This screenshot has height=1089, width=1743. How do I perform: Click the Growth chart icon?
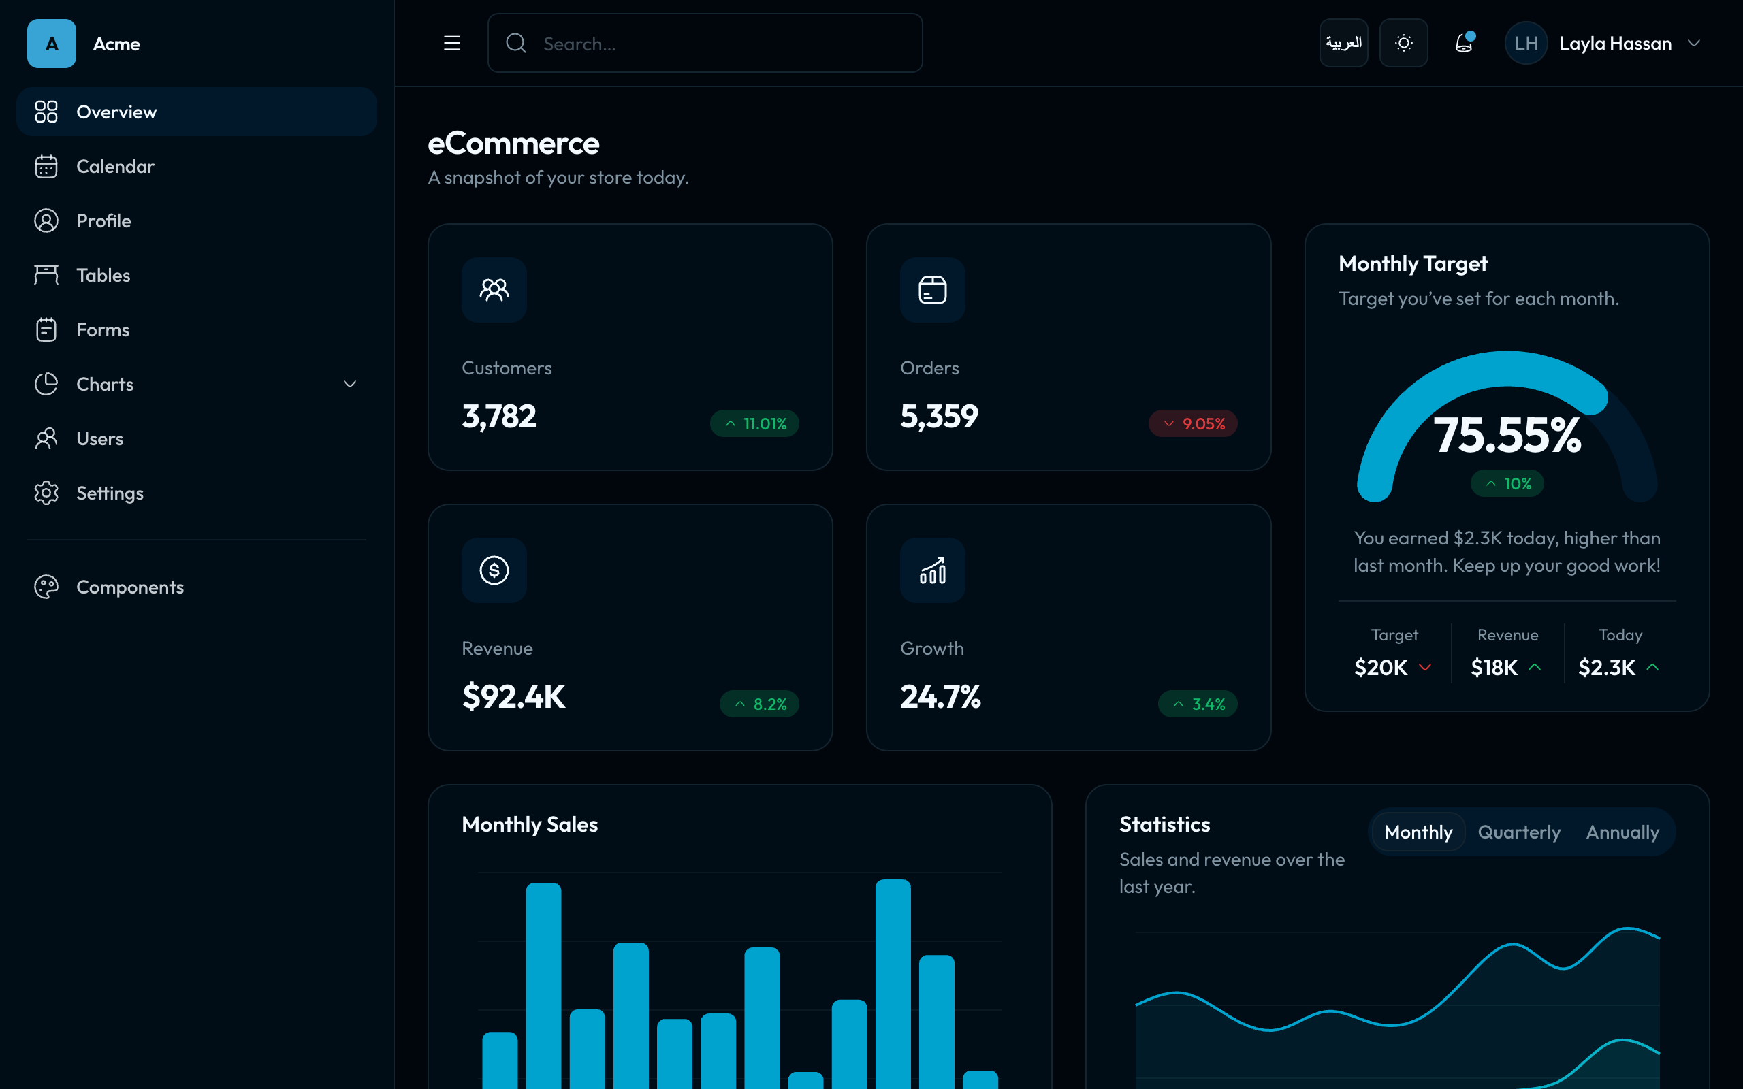coord(933,570)
